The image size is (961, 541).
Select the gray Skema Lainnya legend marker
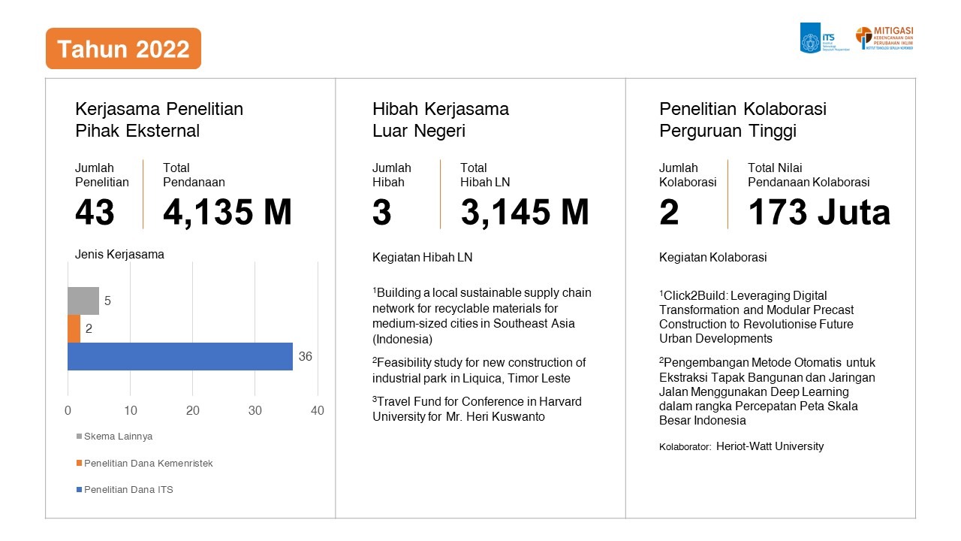79,437
